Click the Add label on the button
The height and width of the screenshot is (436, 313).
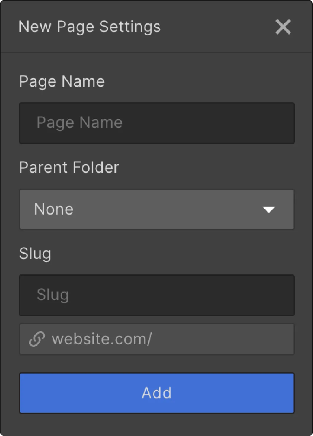click(157, 393)
